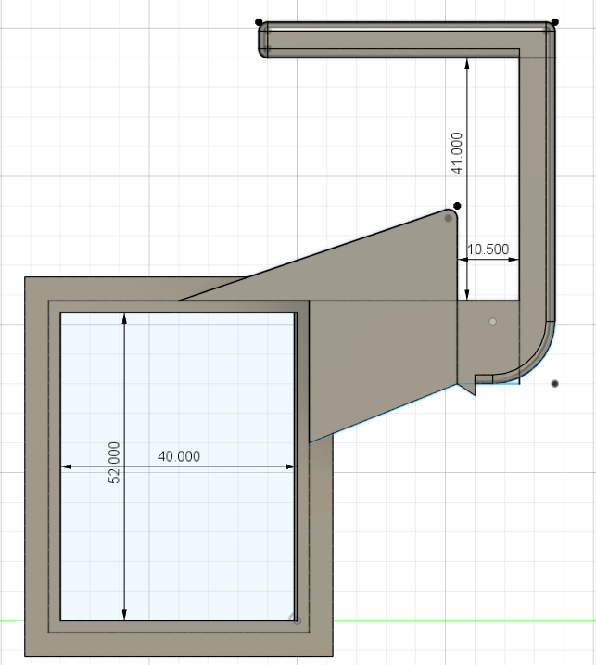Pick the grey sketch point below the rounded corner
Screen dimensions: 596x665
(x=554, y=384)
